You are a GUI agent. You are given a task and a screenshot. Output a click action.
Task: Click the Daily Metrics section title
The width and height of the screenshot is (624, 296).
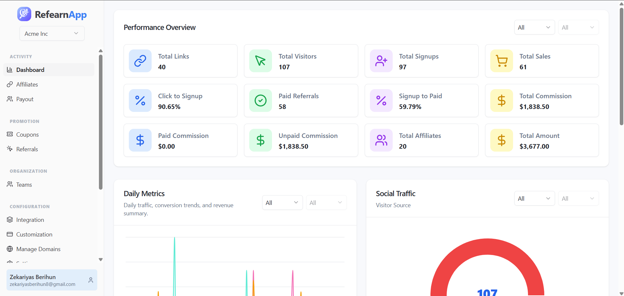144,193
